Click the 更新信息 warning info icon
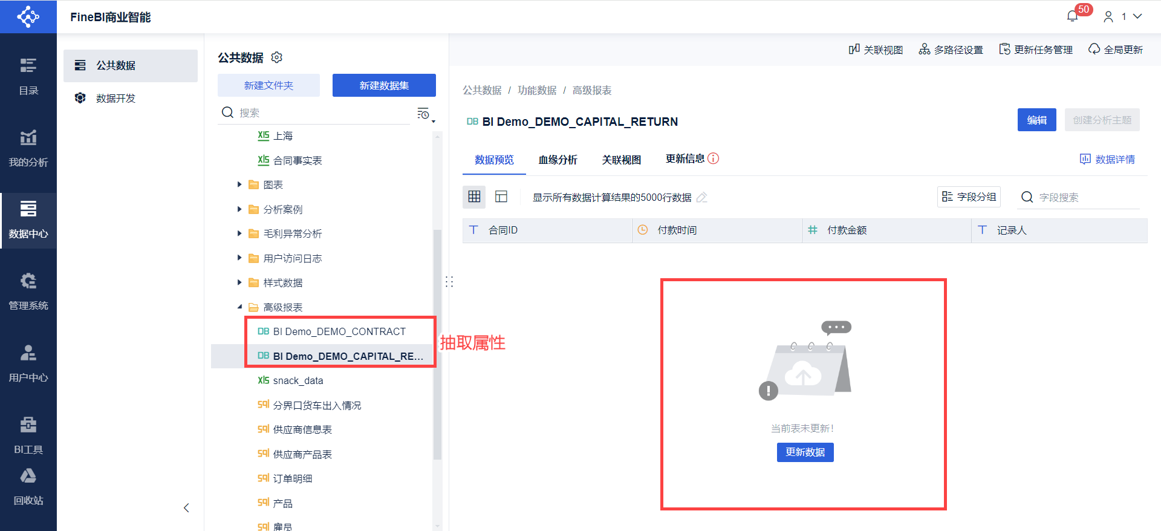 click(x=714, y=158)
